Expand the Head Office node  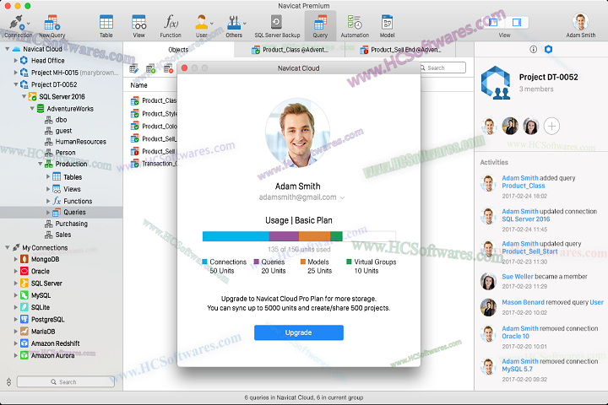(15, 61)
